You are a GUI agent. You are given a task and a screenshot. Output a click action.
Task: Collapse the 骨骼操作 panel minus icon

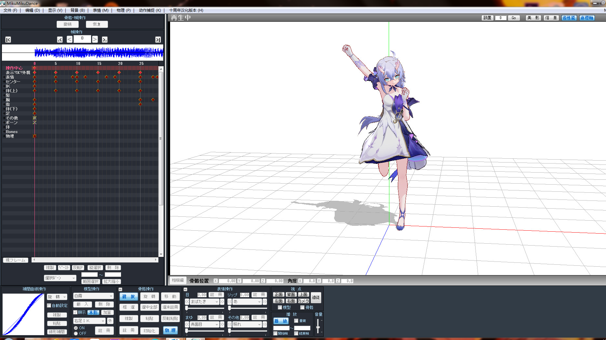click(x=120, y=289)
